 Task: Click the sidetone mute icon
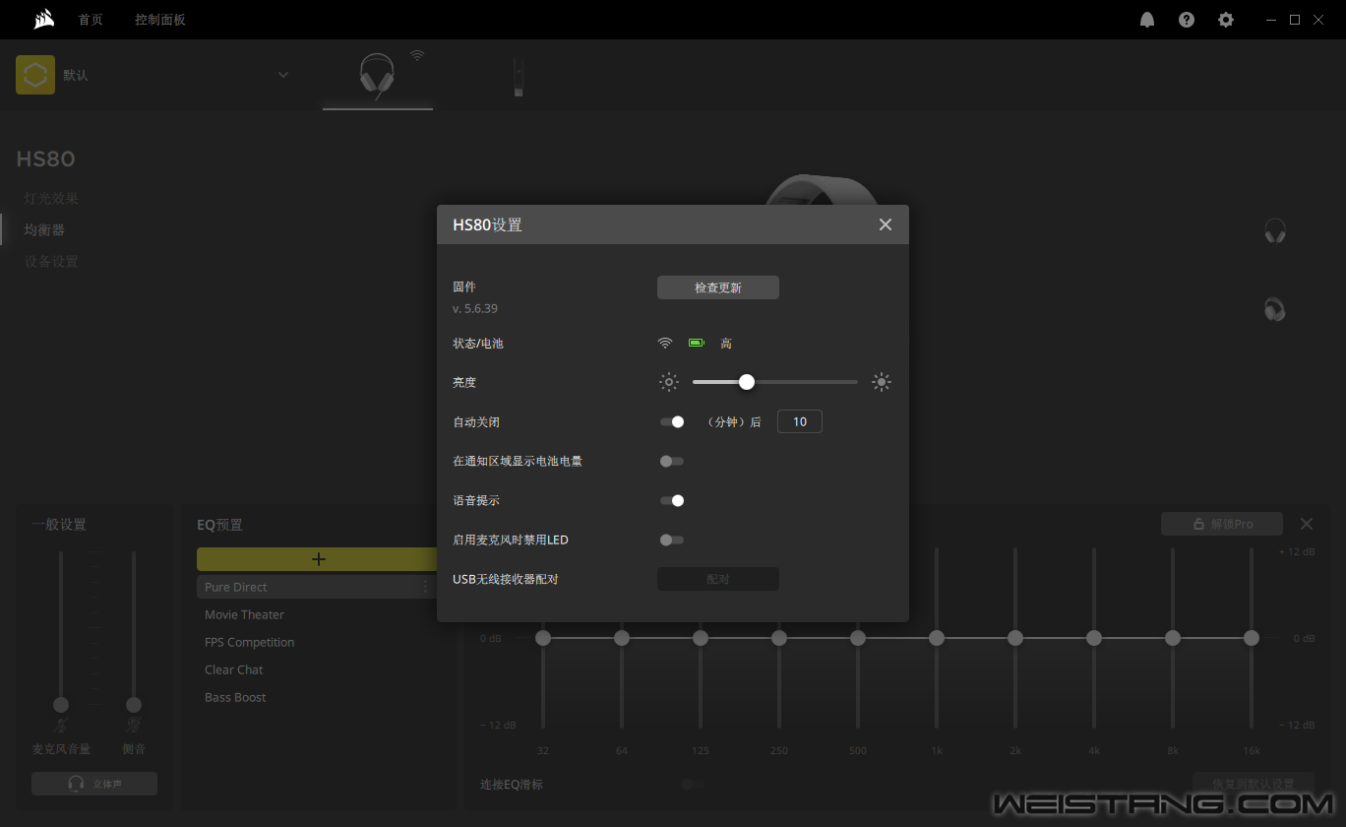(134, 726)
